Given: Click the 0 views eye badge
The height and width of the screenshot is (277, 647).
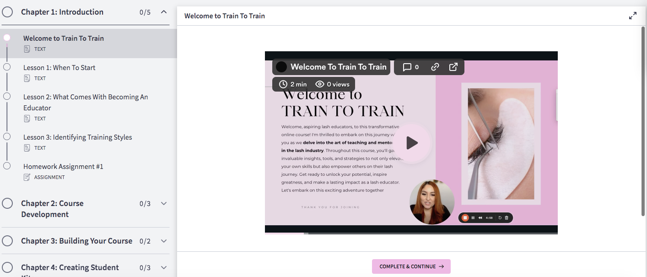Looking at the screenshot, I should click(x=333, y=84).
